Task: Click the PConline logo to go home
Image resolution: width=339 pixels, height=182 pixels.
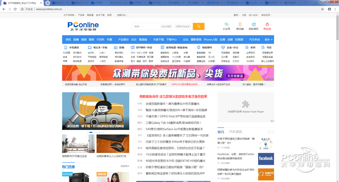Action: coord(83,26)
